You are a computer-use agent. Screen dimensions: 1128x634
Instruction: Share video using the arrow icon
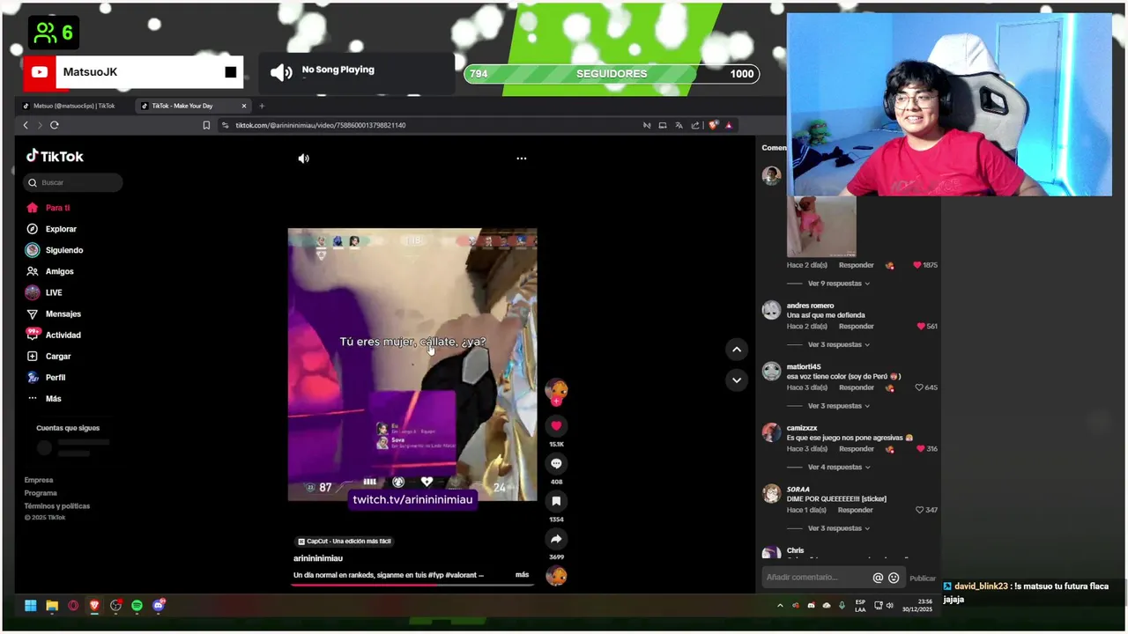click(x=556, y=539)
